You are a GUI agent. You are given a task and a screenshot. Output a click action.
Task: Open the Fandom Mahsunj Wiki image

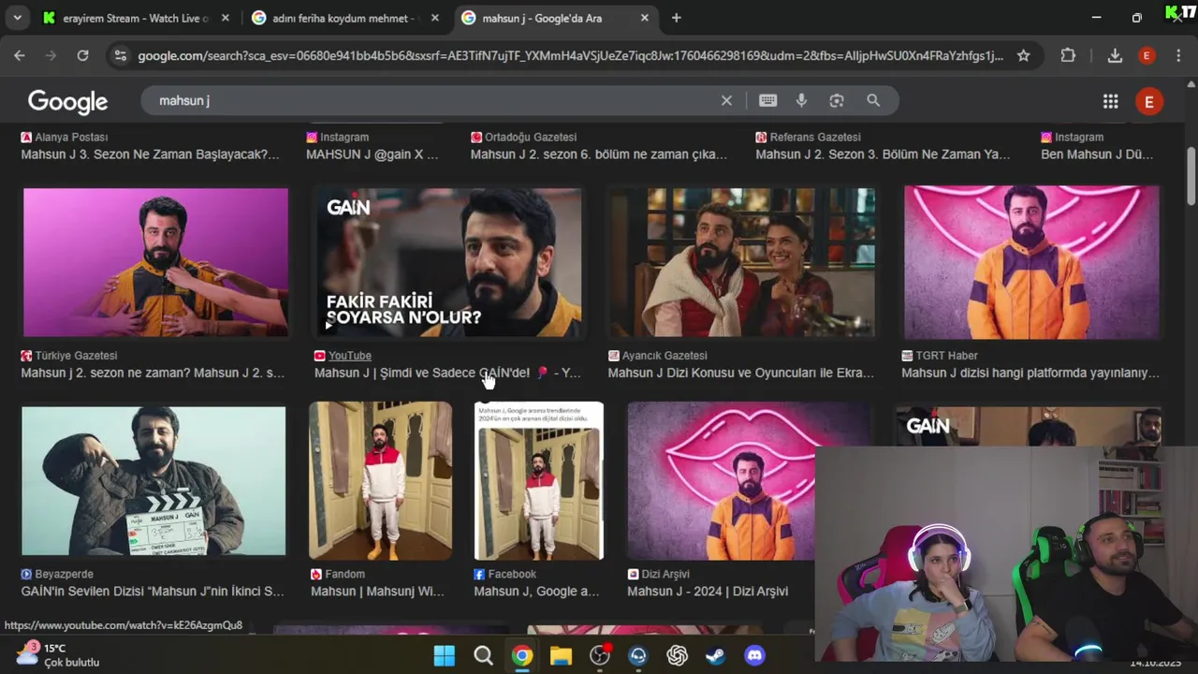pos(380,481)
